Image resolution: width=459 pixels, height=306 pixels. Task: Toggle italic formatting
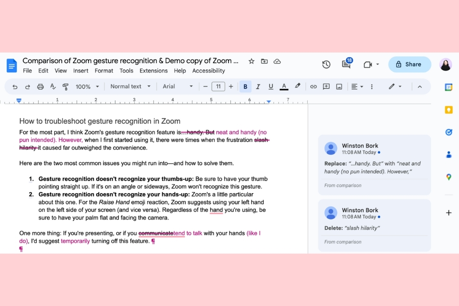258,86
